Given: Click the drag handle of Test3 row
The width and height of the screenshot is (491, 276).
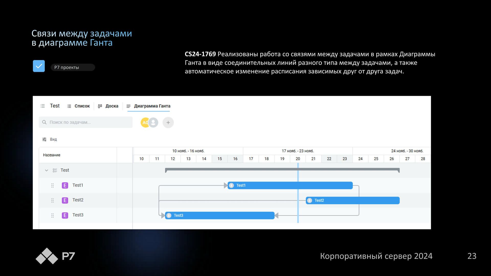Looking at the screenshot, I should (x=52, y=215).
